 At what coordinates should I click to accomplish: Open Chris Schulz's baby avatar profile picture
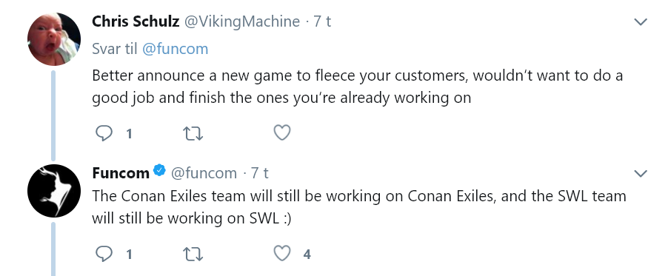54,39
